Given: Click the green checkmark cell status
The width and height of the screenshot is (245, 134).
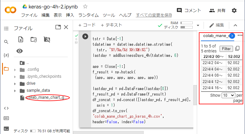Looking at the screenshot, I should [76, 36].
